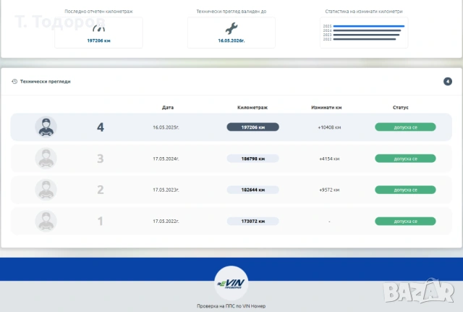
Task: Click допуска се status for 16.05.2025
Action: point(405,127)
